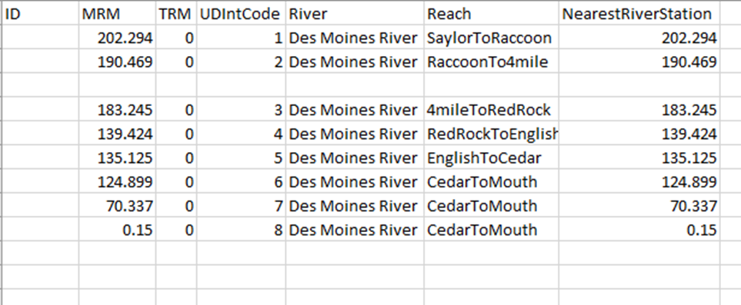Image resolution: width=741 pixels, height=305 pixels.
Task: Click the 4mileToRedRock reach cell
Action: tap(492, 110)
